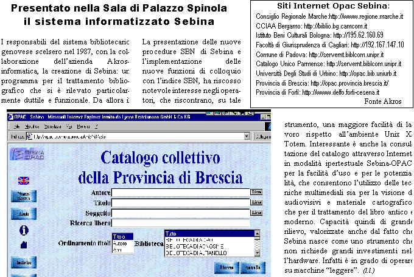414x277 pixels.
Task: Click the Collegamenti links toolbar
Action: pyautogui.click(x=262, y=137)
